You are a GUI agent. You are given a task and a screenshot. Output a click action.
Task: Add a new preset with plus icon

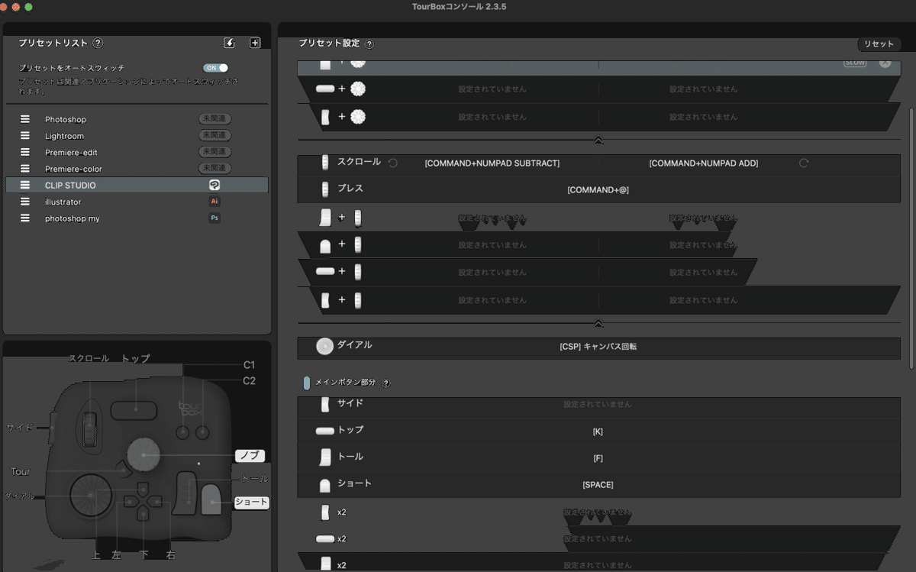pyautogui.click(x=255, y=43)
